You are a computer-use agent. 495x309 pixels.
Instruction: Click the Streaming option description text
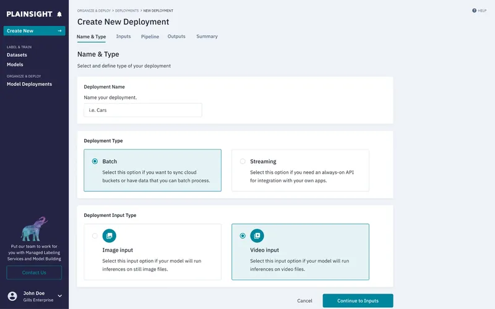[x=302, y=176]
